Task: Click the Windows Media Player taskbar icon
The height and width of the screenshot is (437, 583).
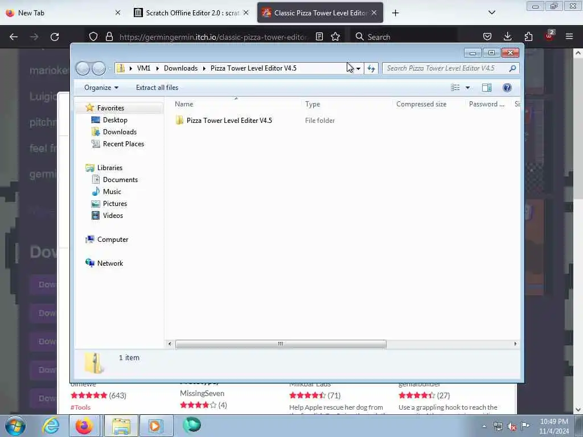Action: (156, 426)
